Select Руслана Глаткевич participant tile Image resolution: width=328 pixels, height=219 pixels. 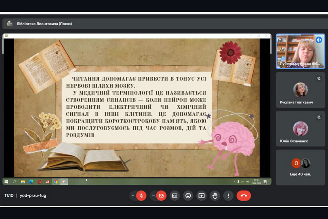[x=300, y=90]
